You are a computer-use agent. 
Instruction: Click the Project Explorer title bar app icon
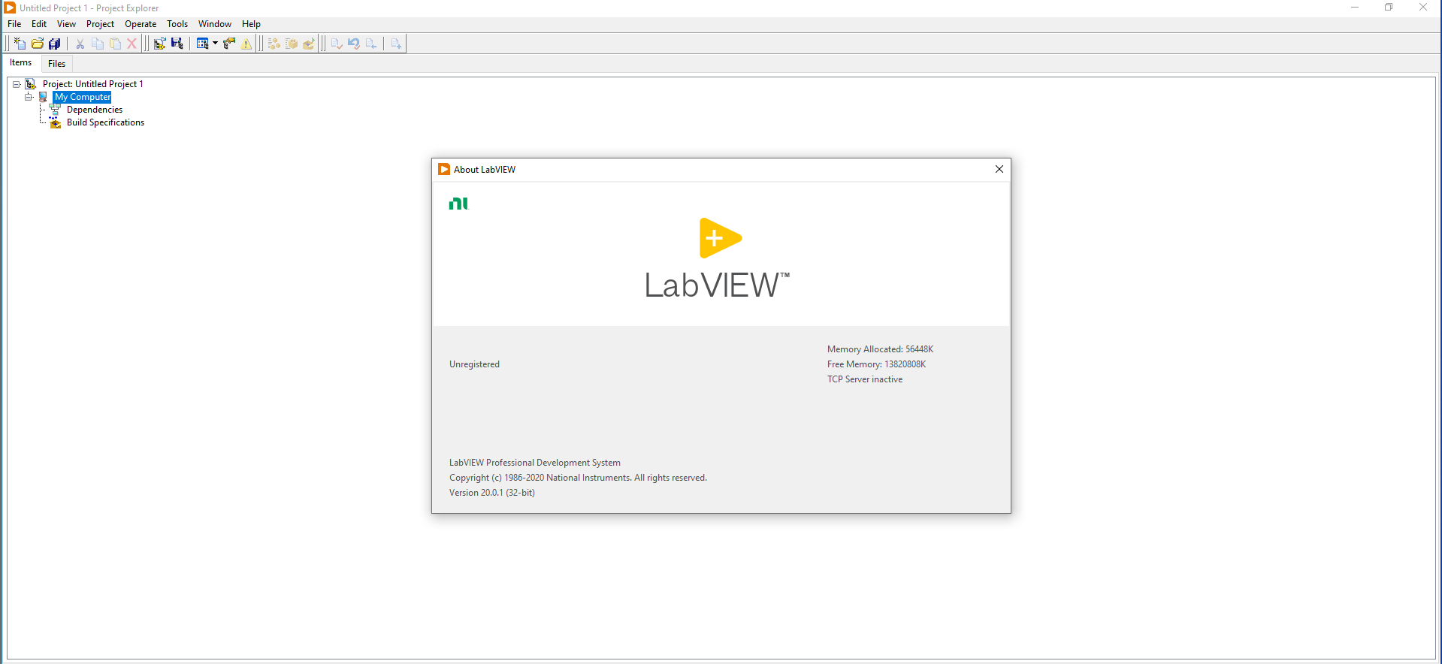tap(10, 8)
